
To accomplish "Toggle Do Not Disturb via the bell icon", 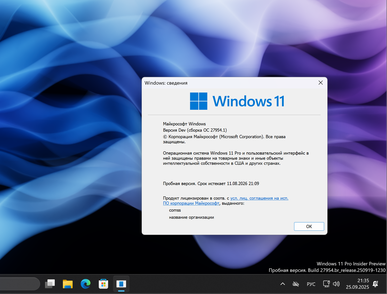I will pos(375,284).
